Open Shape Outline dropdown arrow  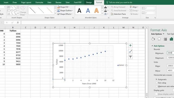(72, 11)
